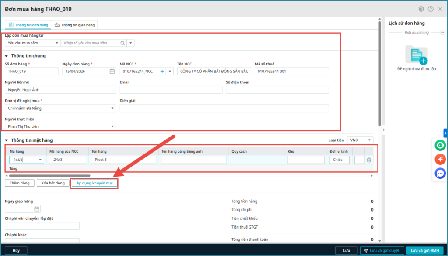Click the Áp dụng khuyến mại button
448x256 pixels.
click(x=94, y=183)
